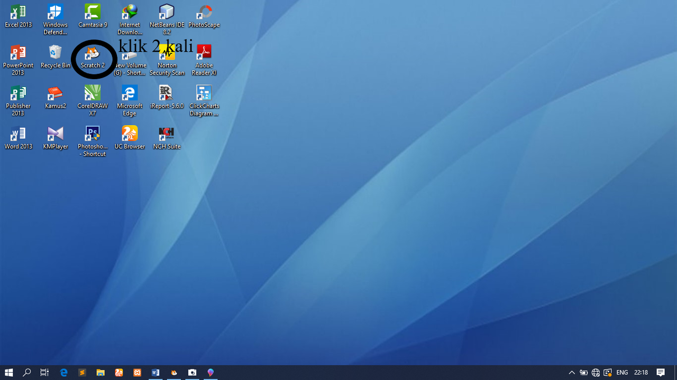Screen dimensions: 677x380
Task: Select the Scratch 2 desktop shortcut
Action: click(93, 57)
